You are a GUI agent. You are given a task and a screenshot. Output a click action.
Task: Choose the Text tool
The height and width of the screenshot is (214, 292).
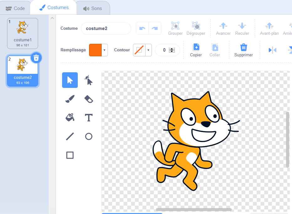(x=89, y=118)
